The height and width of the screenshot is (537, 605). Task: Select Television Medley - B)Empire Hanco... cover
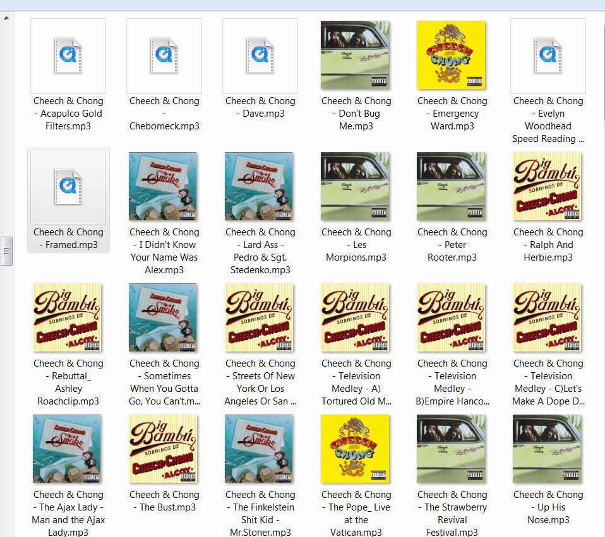pos(451,317)
